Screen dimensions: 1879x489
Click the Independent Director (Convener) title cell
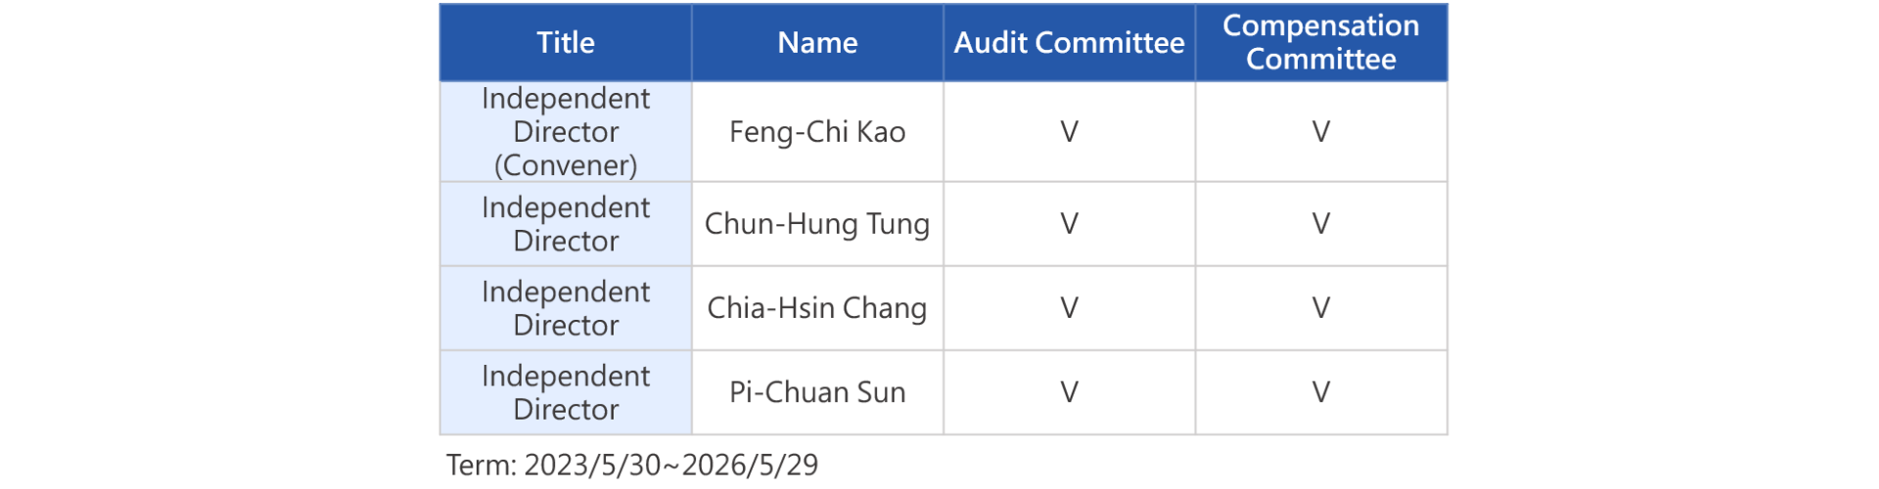click(566, 132)
